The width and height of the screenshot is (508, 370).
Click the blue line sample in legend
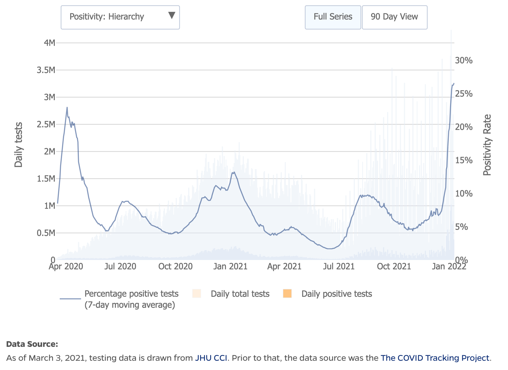70,298
